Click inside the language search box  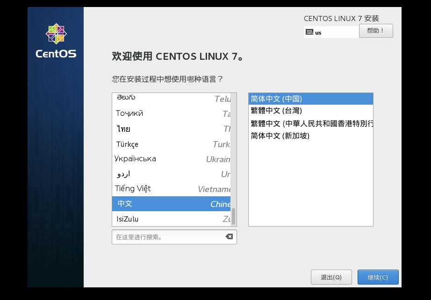pos(168,237)
